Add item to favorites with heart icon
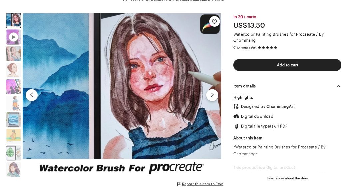 click(214, 22)
